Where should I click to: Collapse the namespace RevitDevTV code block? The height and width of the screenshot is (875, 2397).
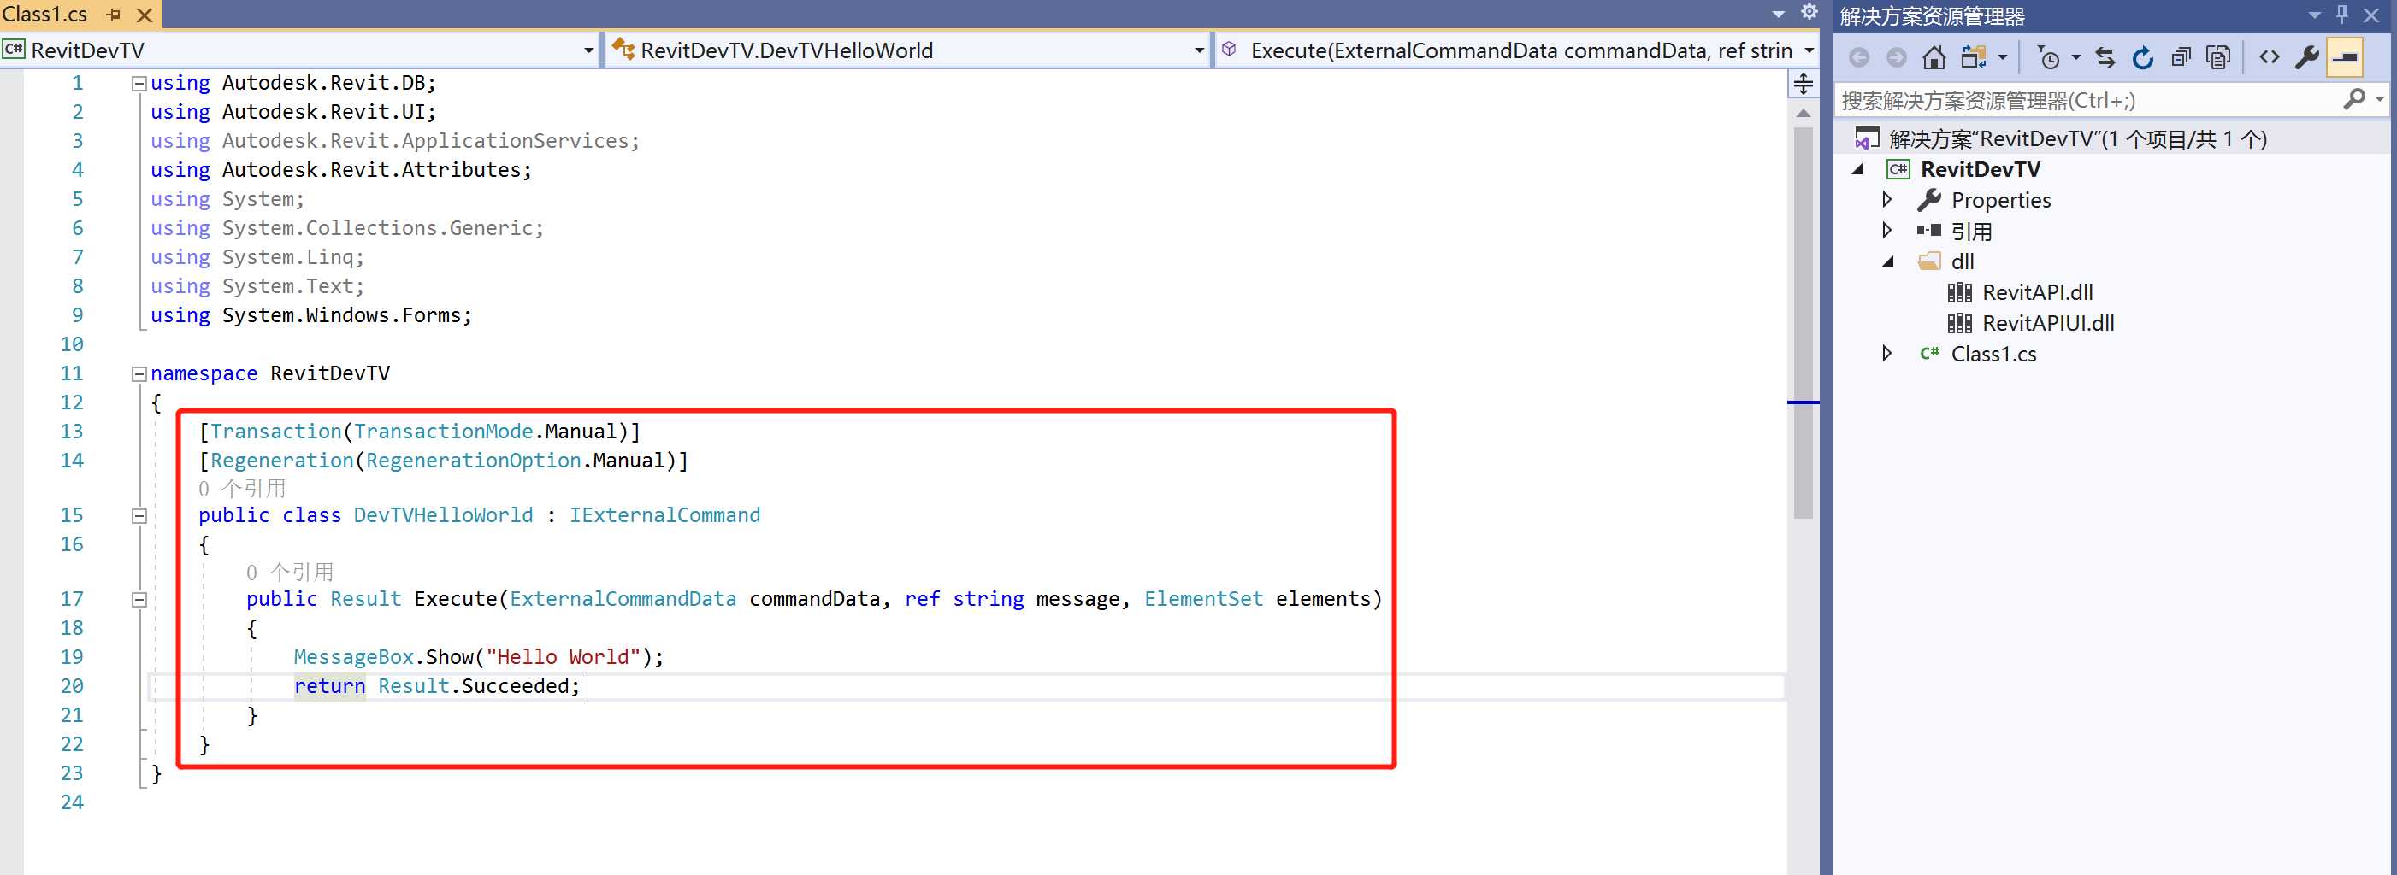click(139, 373)
